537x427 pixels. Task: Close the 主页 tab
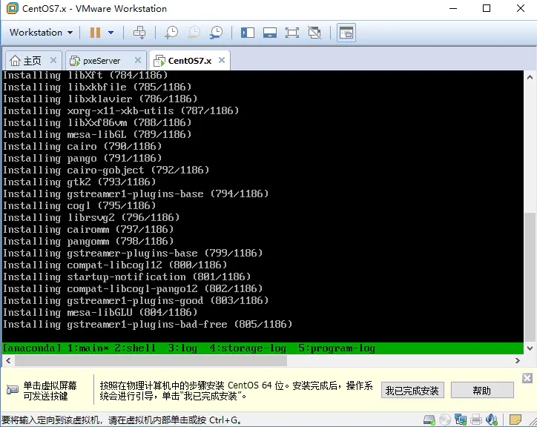point(53,60)
